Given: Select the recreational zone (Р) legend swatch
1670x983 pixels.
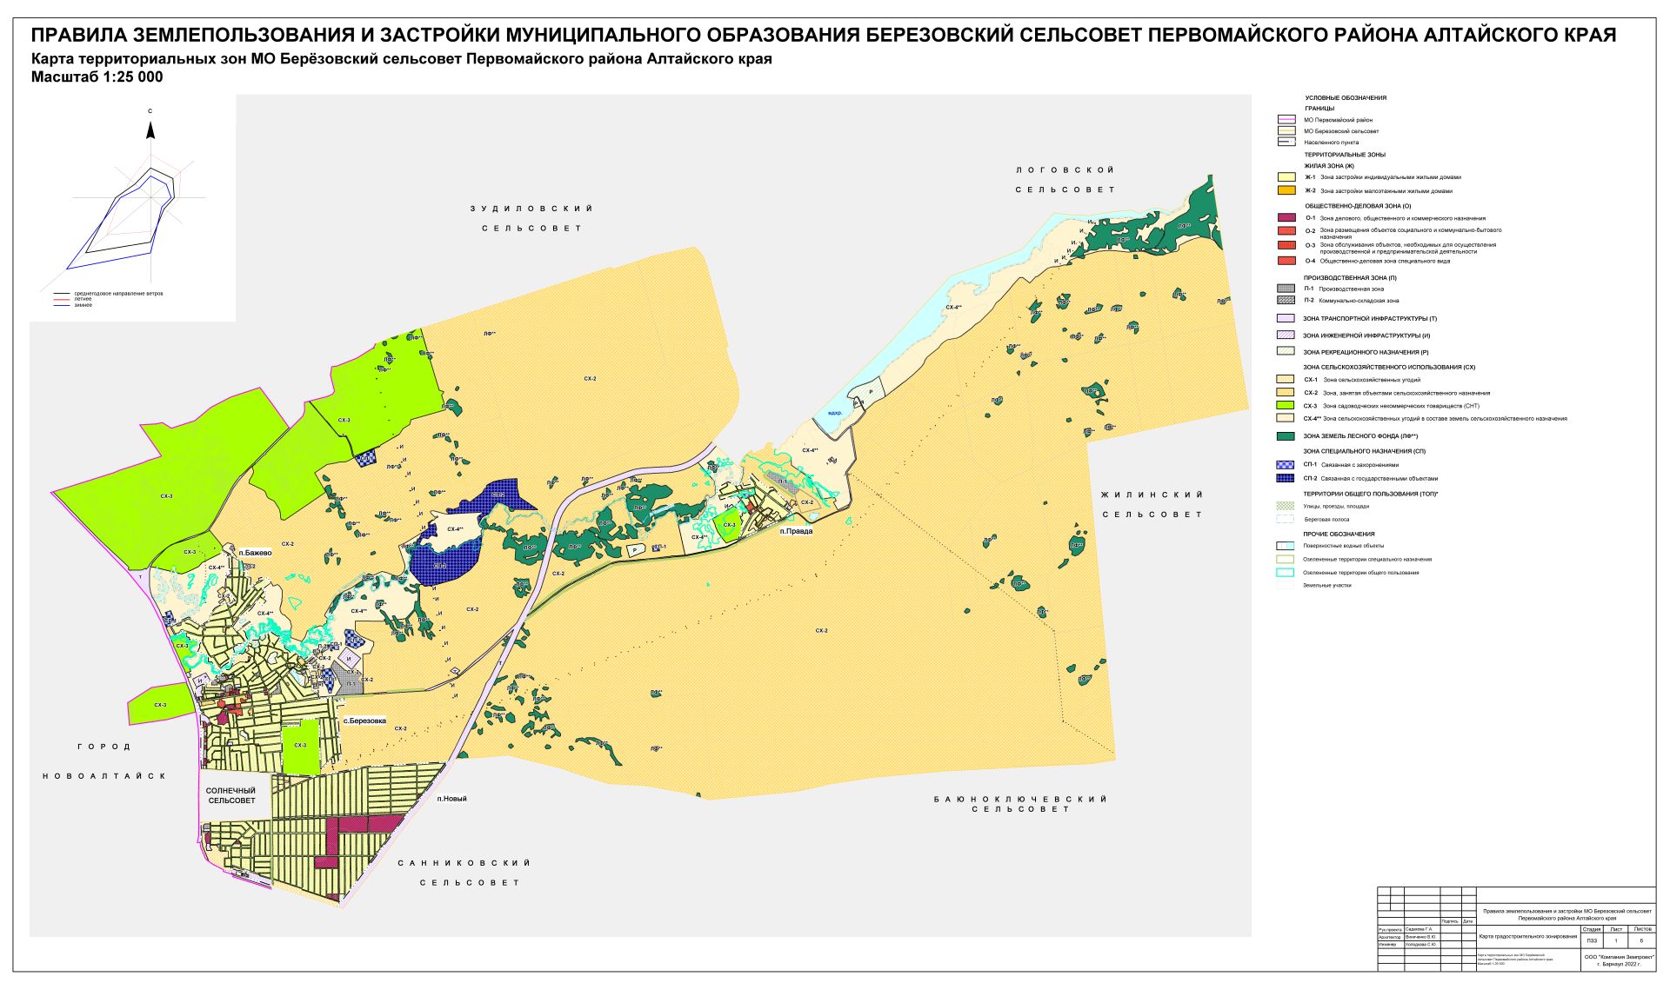Looking at the screenshot, I should [1286, 352].
